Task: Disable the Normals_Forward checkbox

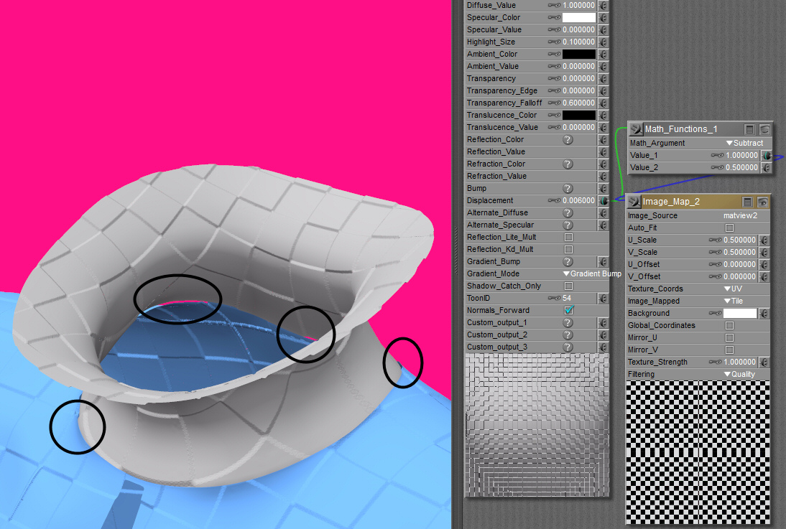Action: tap(569, 311)
